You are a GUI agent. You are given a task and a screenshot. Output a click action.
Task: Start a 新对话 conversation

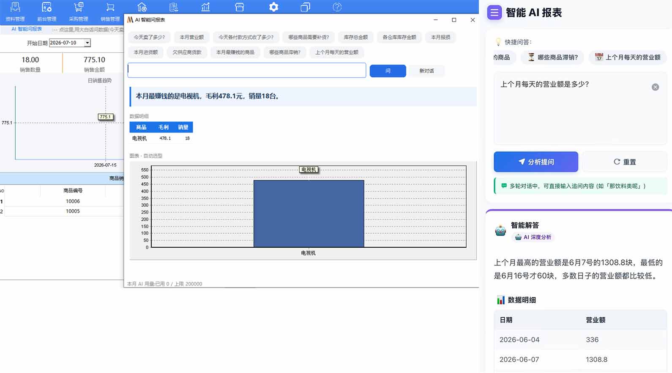point(426,71)
